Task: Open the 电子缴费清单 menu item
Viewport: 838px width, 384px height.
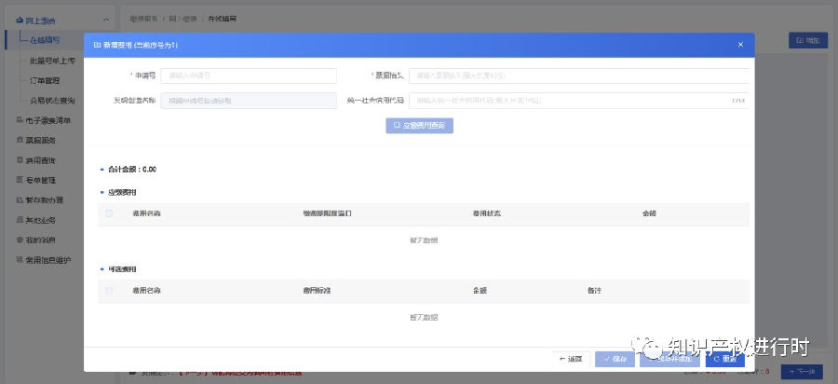Action: [x=48, y=120]
